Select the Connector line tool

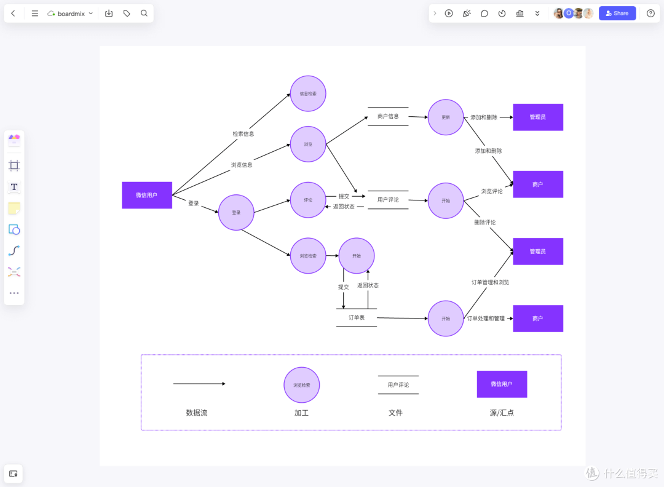pos(14,251)
